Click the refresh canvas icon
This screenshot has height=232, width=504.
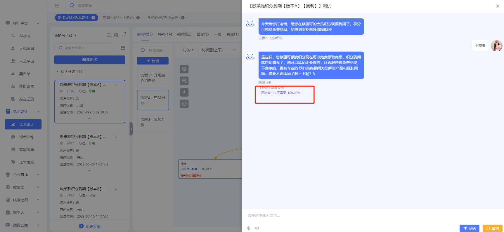[184, 104]
